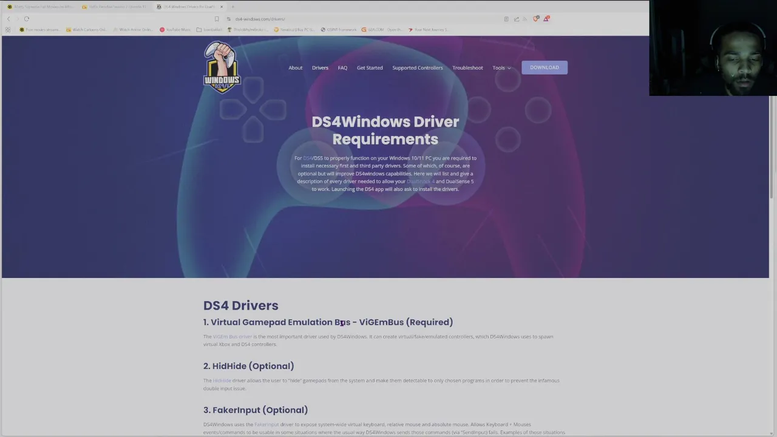Open the Watch Anime Online bookmark
777x437 pixels.
[x=132, y=29]
